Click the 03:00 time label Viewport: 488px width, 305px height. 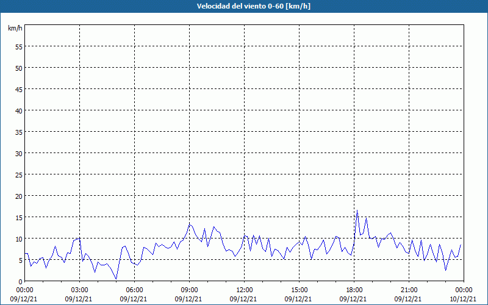click(79, 290)
